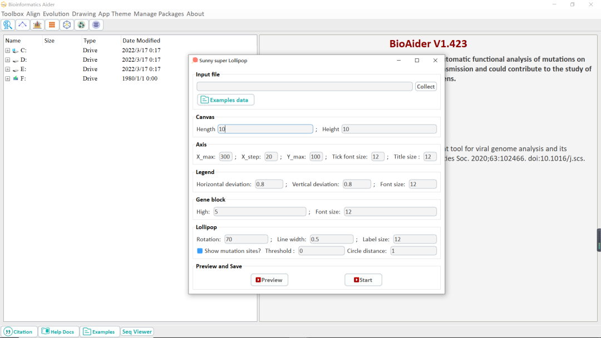Open Help Docs
Screen dimensions: 601x338
[58, 331]
